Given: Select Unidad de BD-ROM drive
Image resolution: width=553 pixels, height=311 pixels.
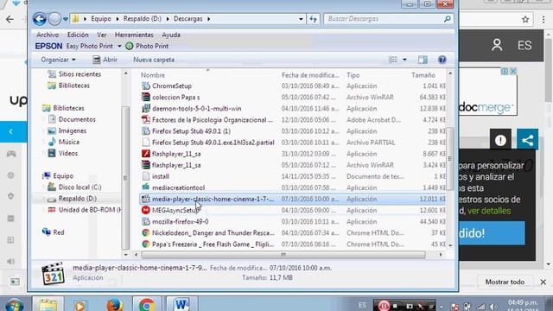Looking at the screenshot, I should point(85,209).
